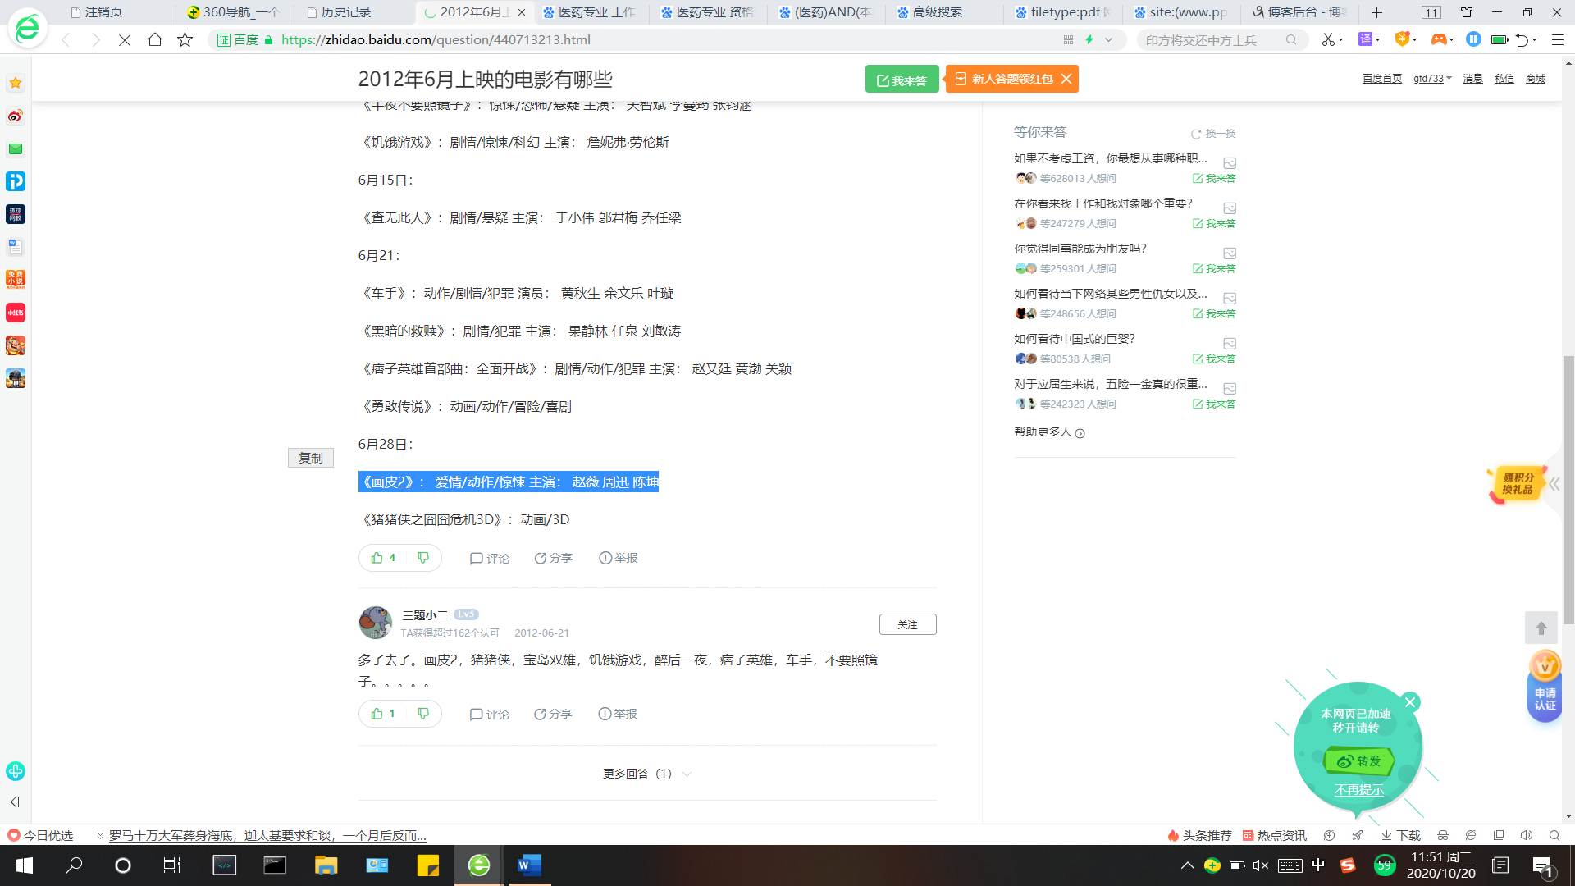Bookmark page with the star icon
This screenshot has width=1575, height=886.
185,39
